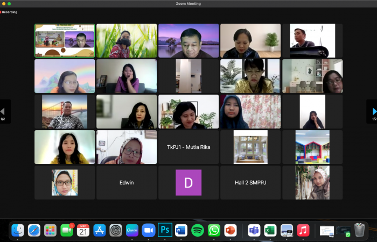The height and width of the screenshot is (242, 377).
Task: Open Microsoft Word from the dock
Action: click(x=181, y=231)
